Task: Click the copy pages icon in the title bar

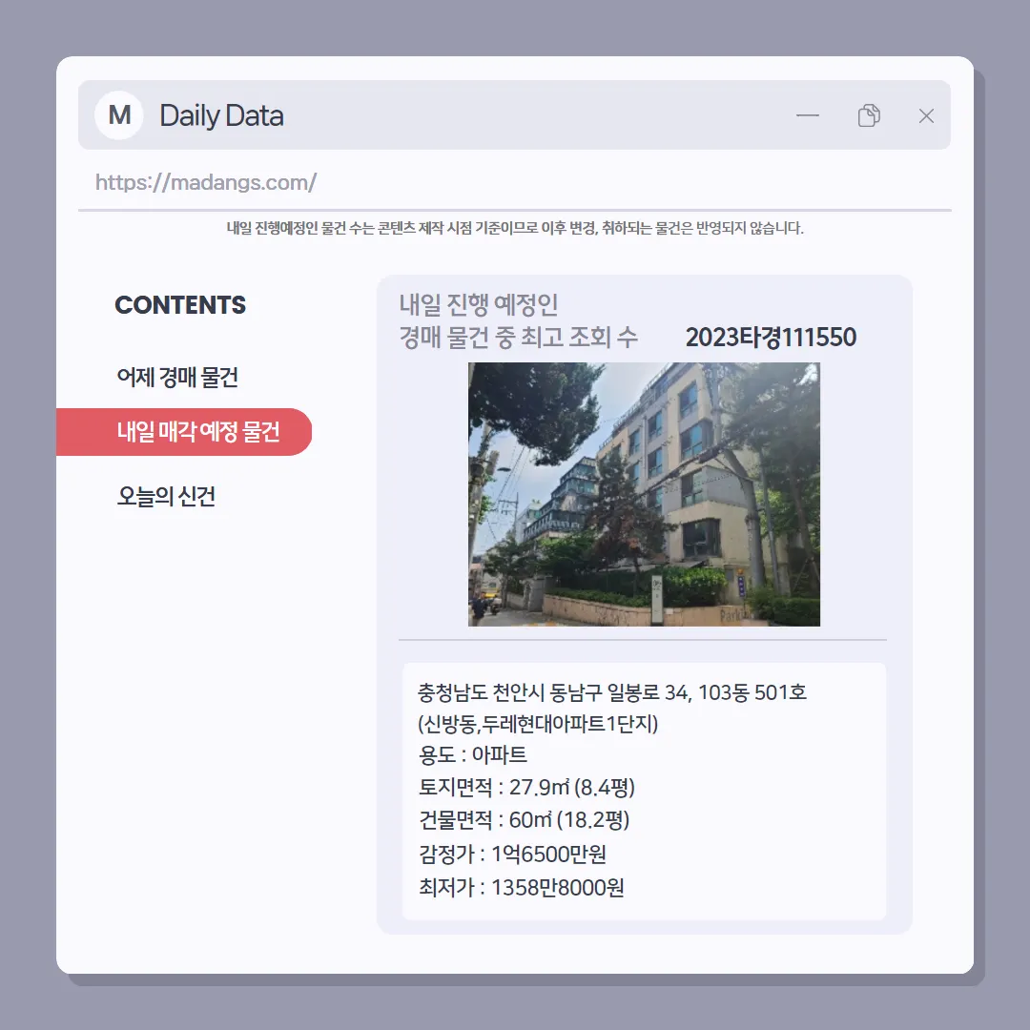Action: click(869, 115)
